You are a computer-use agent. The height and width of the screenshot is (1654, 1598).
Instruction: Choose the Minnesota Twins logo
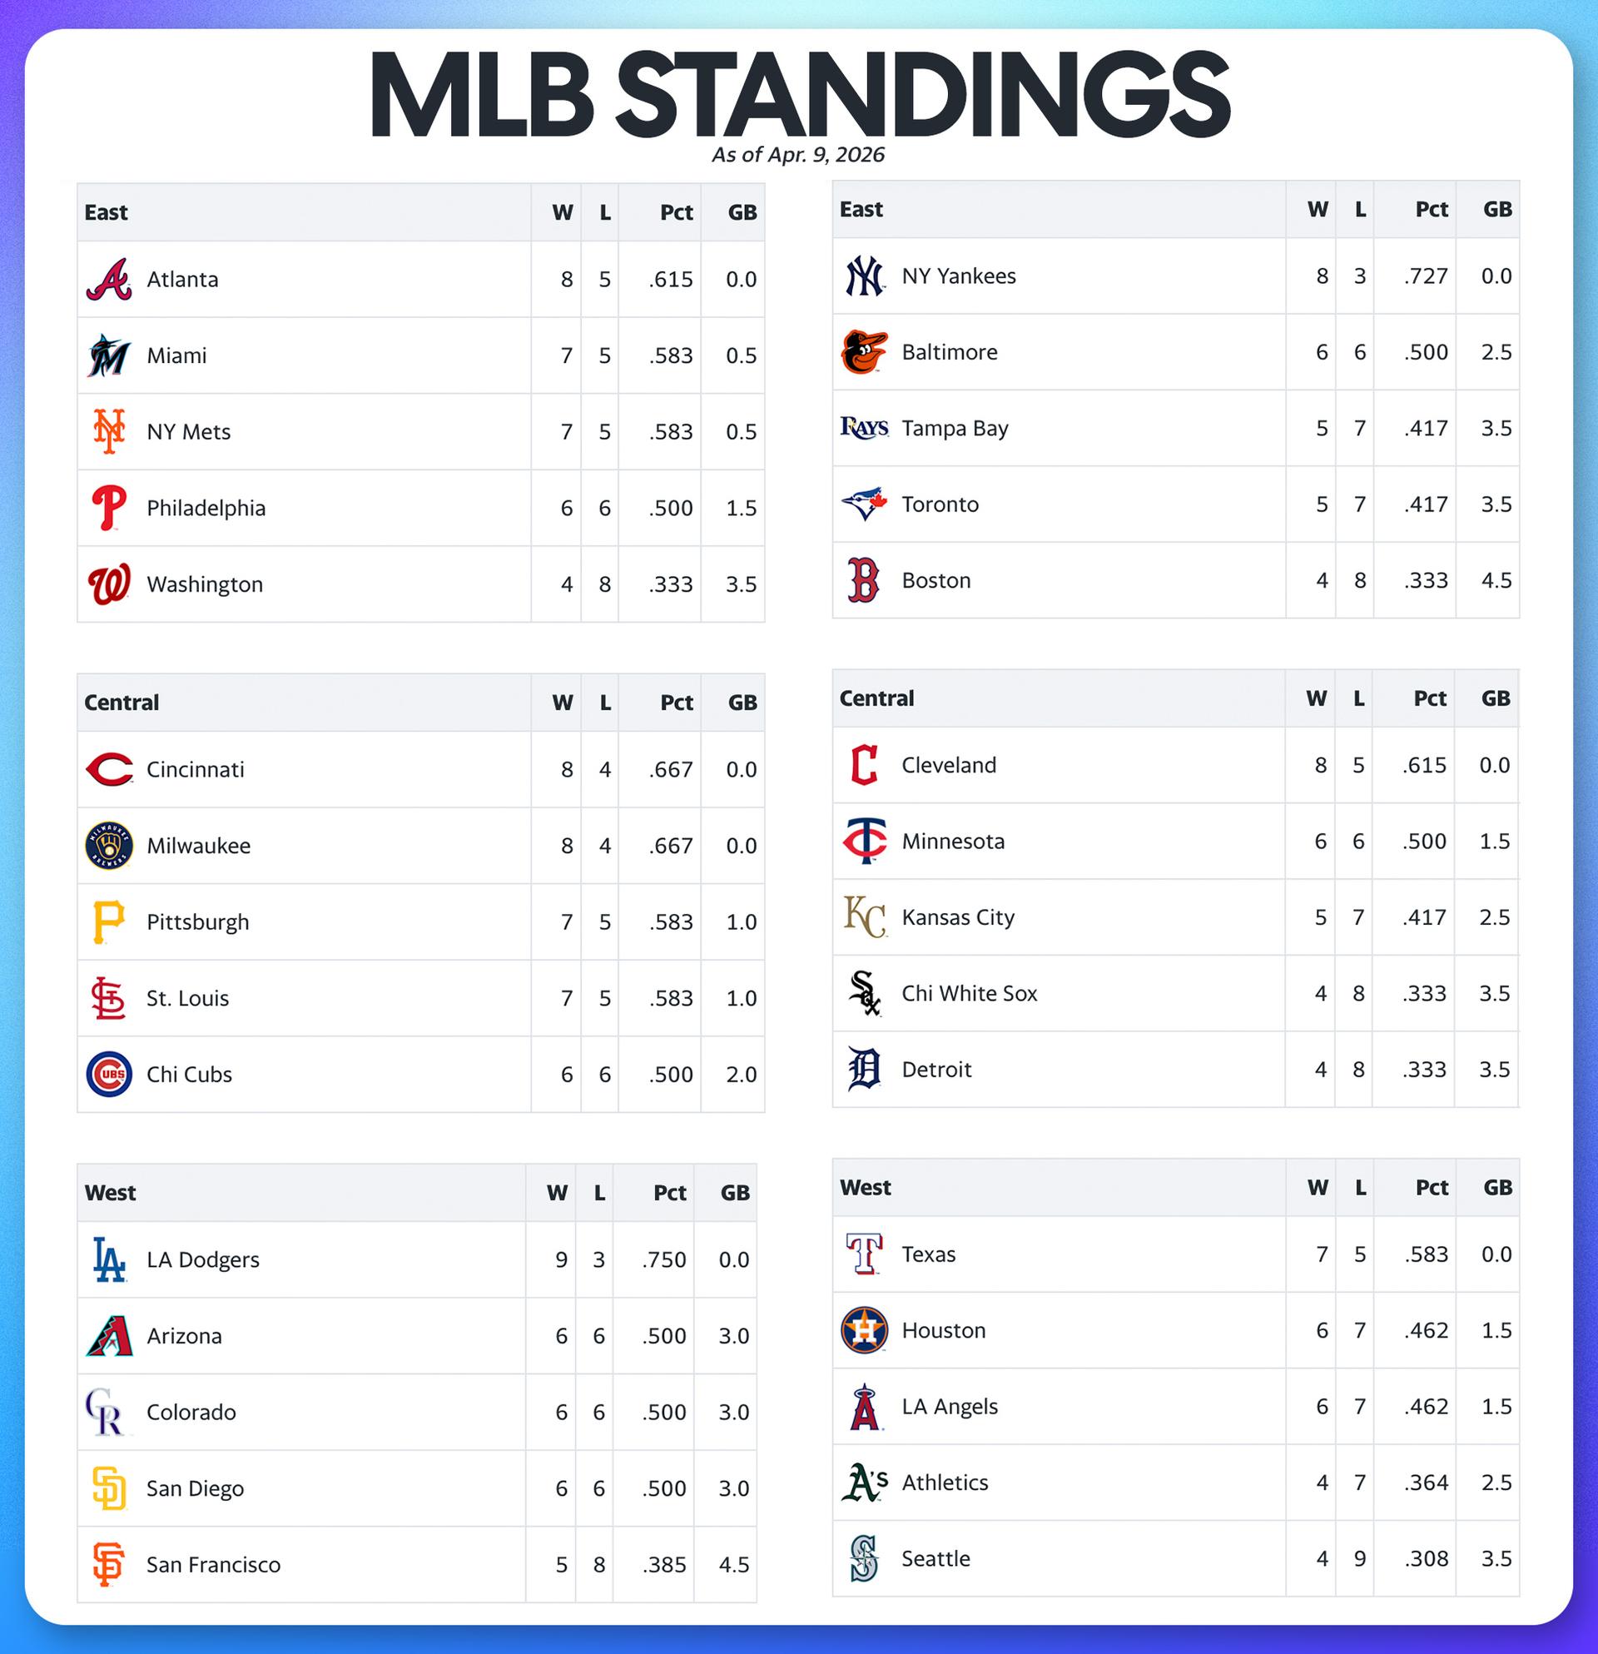pos(864,842)
